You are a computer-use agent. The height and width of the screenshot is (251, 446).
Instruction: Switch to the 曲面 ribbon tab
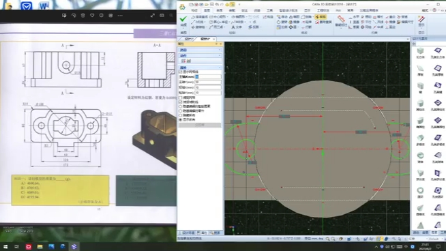pos(220,10)
